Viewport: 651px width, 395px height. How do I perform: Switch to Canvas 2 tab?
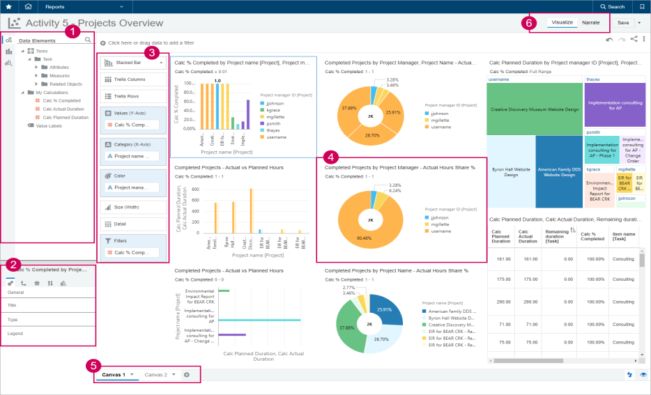pos(155,375)
